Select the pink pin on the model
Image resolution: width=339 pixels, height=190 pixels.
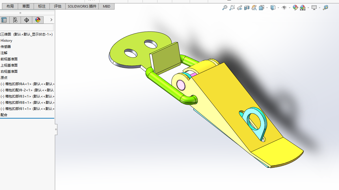click(181, 85)
